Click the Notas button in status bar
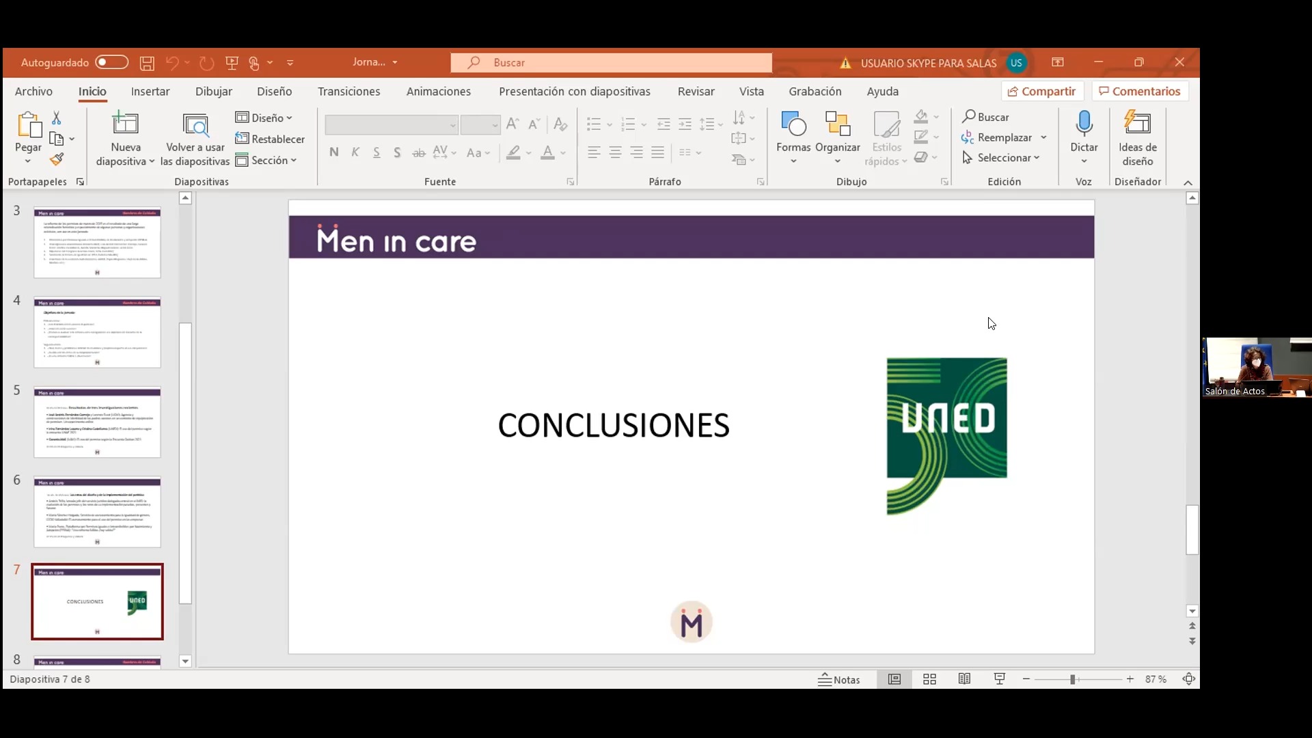Screen dimensions: 1312x738 click(839, 679)
